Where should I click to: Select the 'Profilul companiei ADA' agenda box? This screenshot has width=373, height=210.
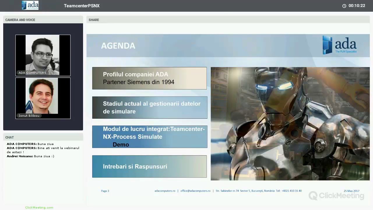tap(149, 78)
